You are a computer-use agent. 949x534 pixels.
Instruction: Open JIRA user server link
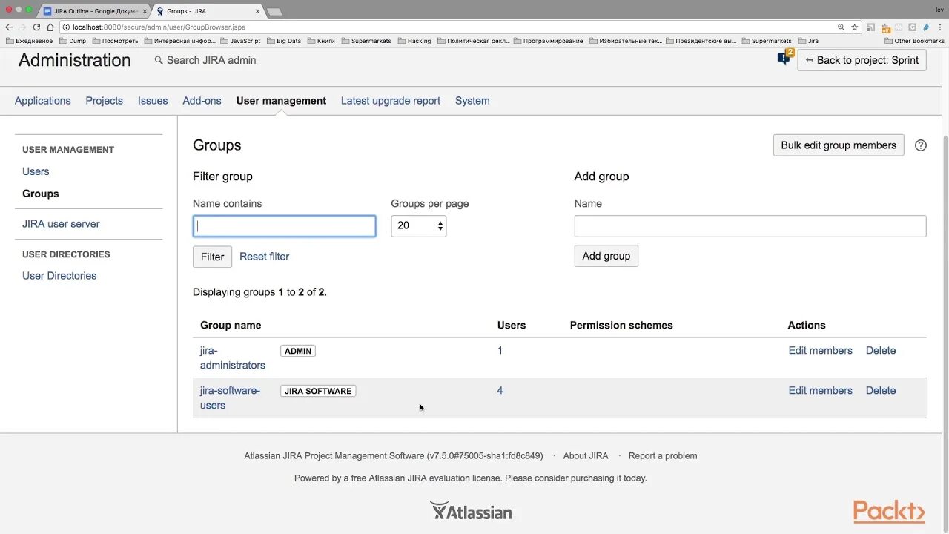(x=61, y=224)
